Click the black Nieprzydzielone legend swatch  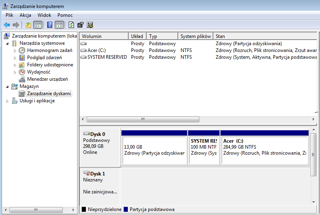(83, 209)
